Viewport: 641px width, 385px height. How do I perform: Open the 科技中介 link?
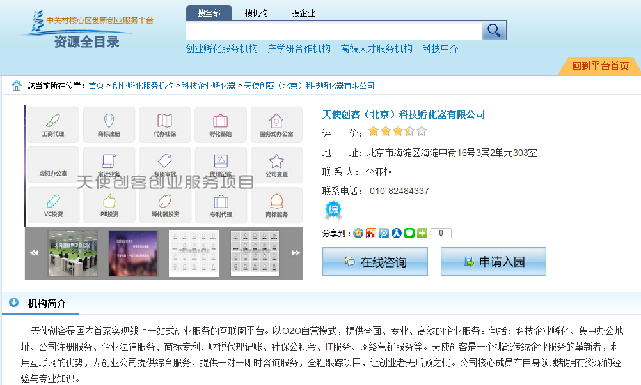[x=440, y=49]
